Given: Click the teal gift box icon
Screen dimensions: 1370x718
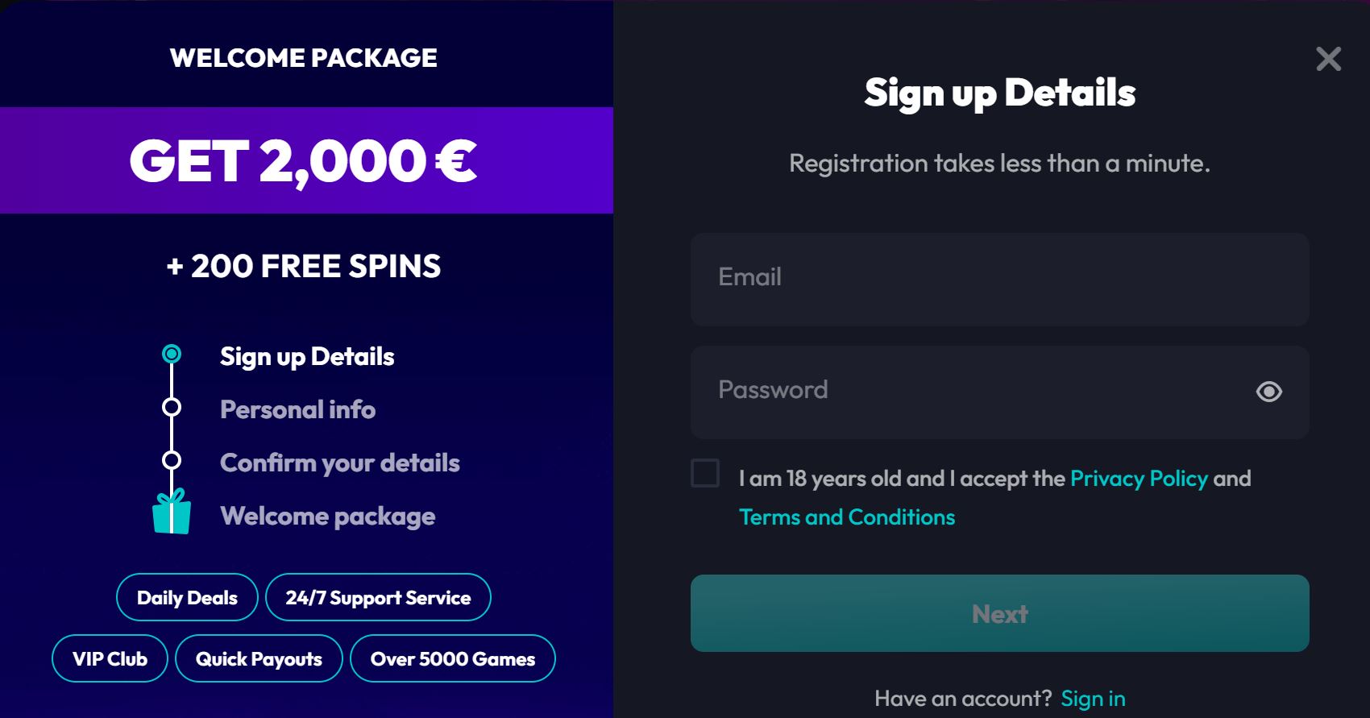Looking at the screenshot, I should click(x=172, y=513).
